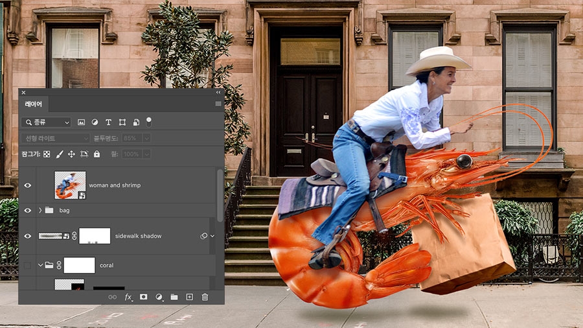Viewport: 583px width, 328px height.
Task: Show the hidden coral group
Action: point(27,265)
